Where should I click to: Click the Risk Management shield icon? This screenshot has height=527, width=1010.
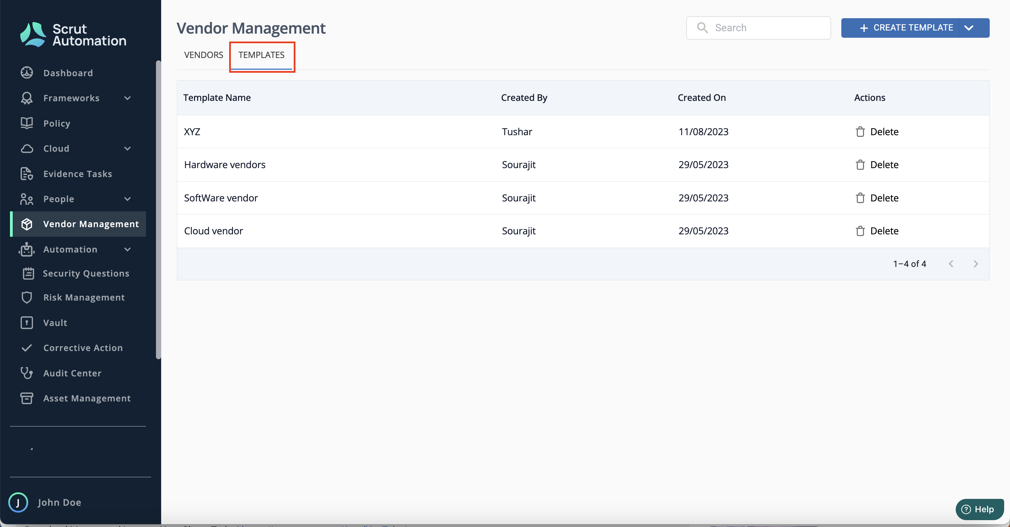27,297
